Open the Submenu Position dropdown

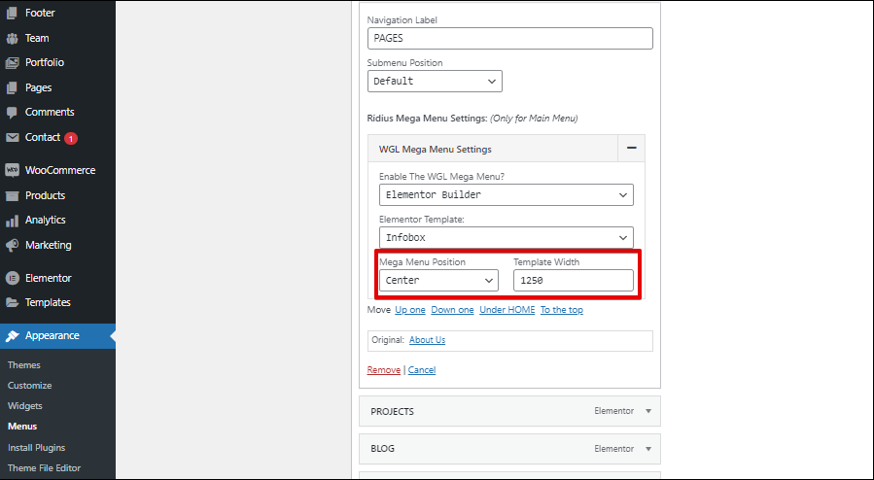tap(435, 82)
